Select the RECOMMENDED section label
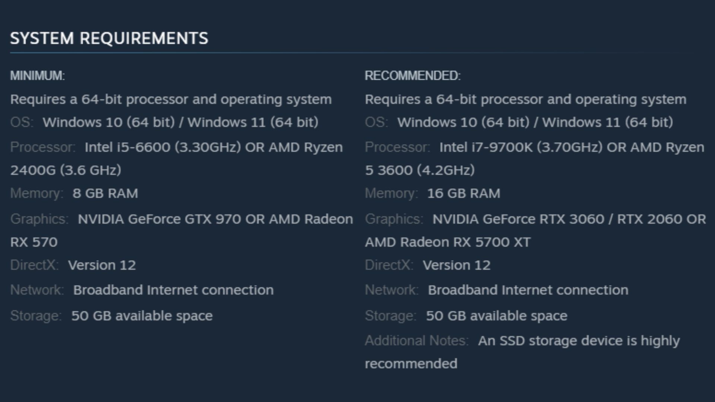The image size is (715, 402). (x=413, y=76)
